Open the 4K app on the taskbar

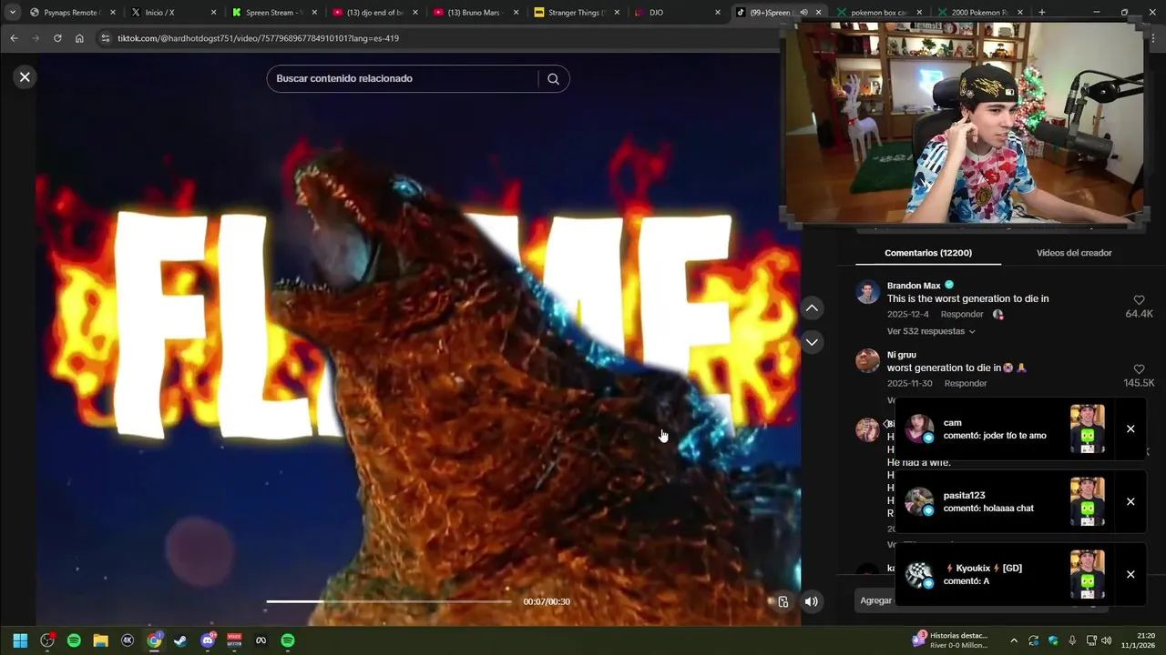[x=128, y=640]
